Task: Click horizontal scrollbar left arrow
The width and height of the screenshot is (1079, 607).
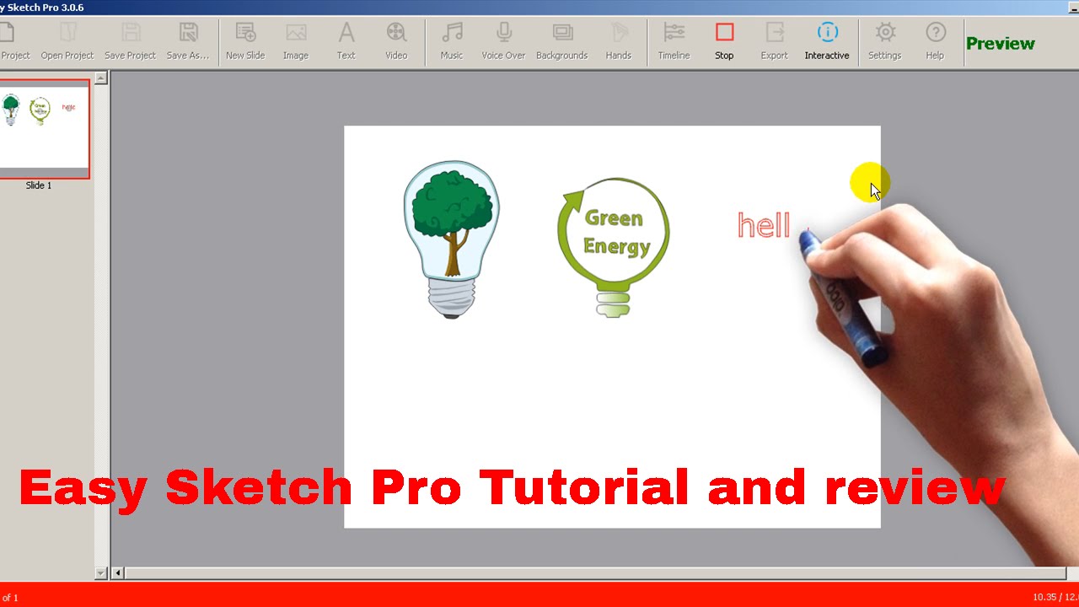Action: click(118, 573)
